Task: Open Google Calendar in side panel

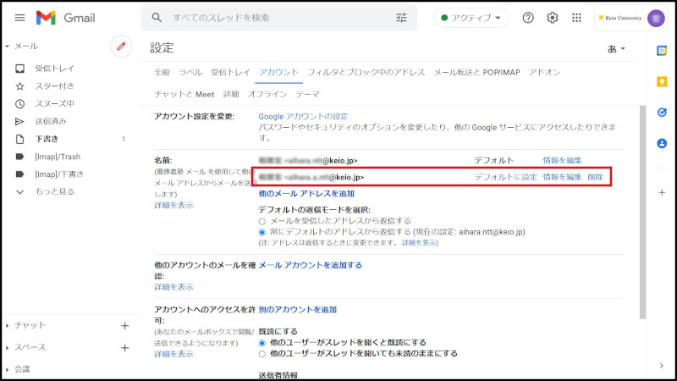Action: tap(662, 51)
